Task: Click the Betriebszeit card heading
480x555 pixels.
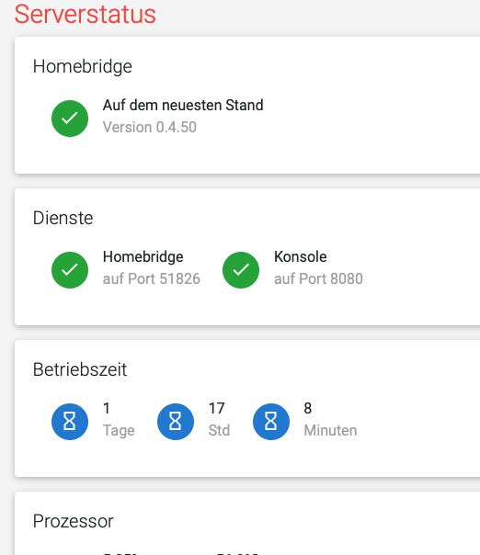Action: pyautogui.click(x=80, y=369)
